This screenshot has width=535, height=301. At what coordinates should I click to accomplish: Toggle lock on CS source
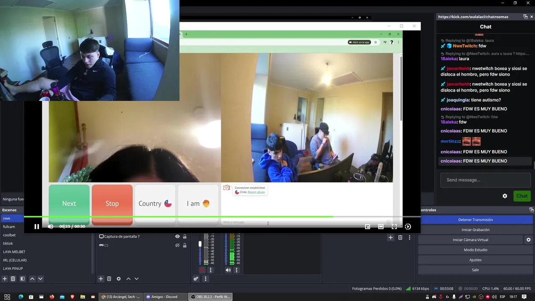(x=185, y=245)
